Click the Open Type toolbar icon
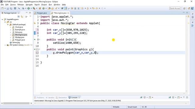The width and height of the screenshot is (195, 109). [49, 8]
